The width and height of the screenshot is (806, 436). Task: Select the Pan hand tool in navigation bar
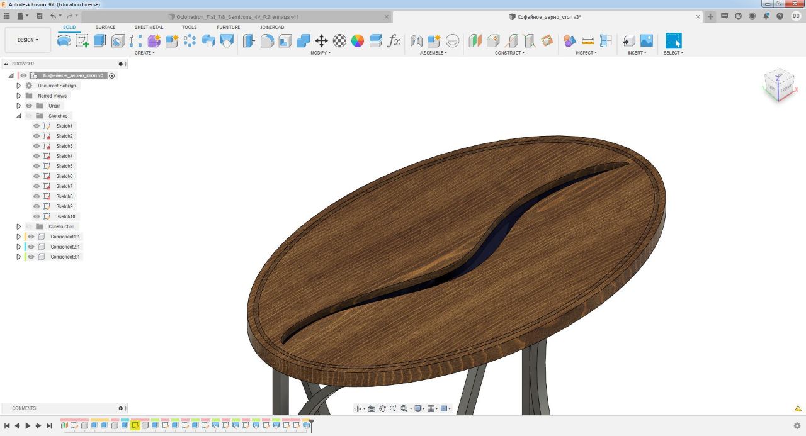point(382,408)
